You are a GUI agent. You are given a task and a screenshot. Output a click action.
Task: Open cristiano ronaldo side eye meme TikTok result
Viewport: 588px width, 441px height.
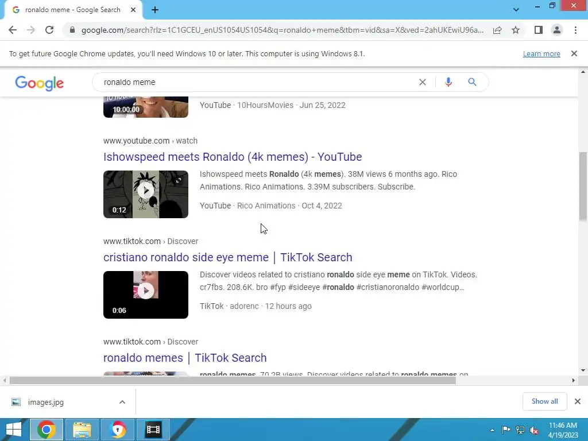[x=227, y=257]
